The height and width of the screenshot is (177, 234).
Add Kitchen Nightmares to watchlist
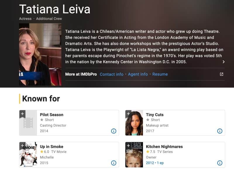[x=128, y=146]
